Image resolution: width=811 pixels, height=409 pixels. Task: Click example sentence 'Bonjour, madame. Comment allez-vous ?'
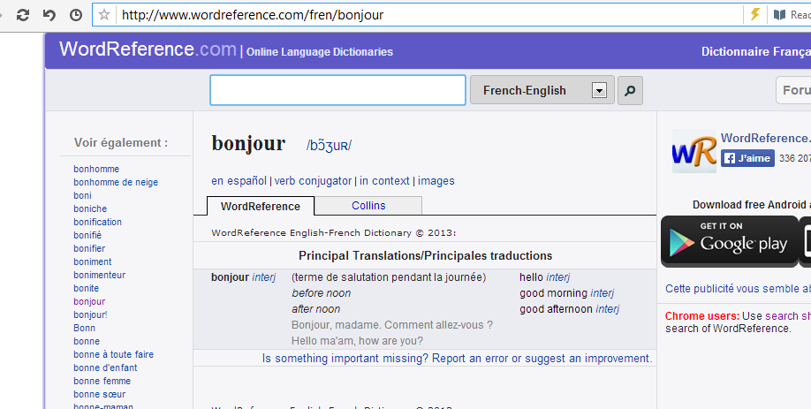[392, 325]
